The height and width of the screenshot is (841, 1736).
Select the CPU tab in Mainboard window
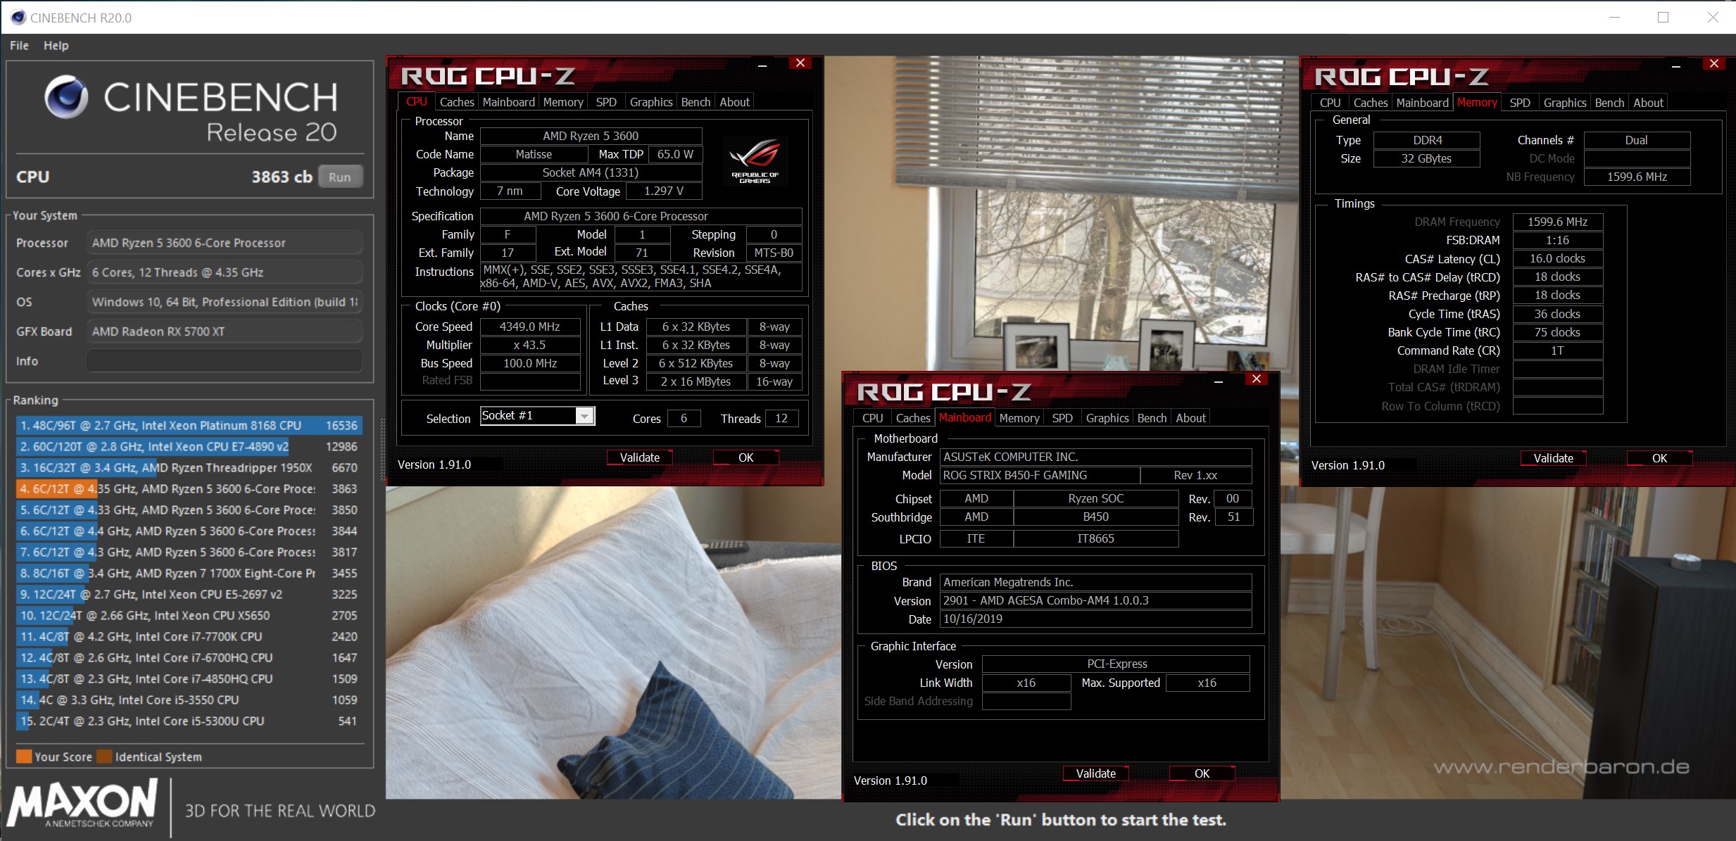tap(872, 418)
